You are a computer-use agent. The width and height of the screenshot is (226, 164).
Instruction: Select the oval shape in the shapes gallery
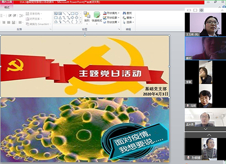[76, 14]
